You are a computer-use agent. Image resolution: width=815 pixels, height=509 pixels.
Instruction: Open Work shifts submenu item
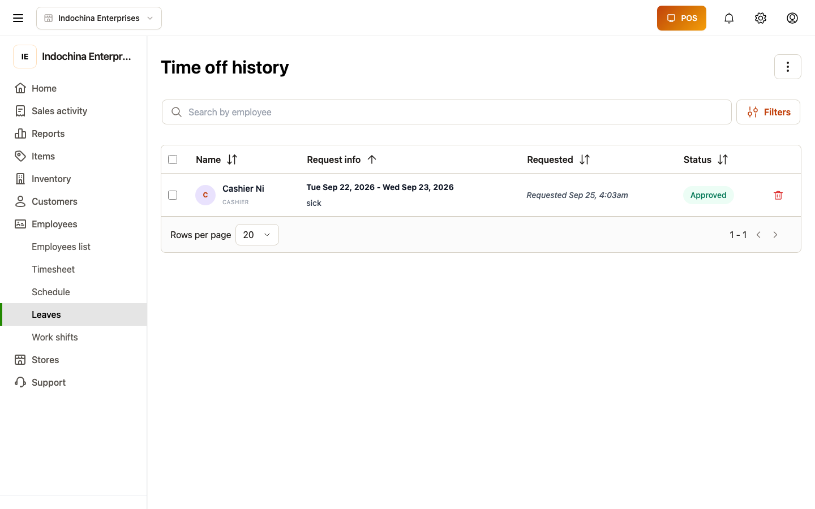74,337
